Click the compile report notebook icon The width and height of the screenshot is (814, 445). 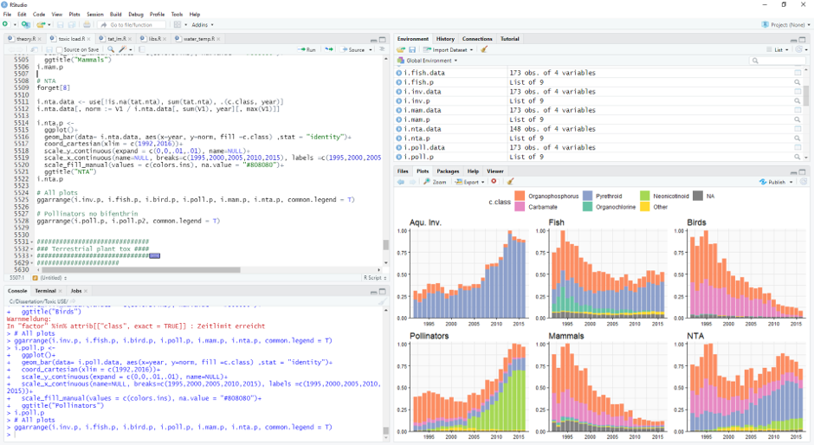point(142,49)
